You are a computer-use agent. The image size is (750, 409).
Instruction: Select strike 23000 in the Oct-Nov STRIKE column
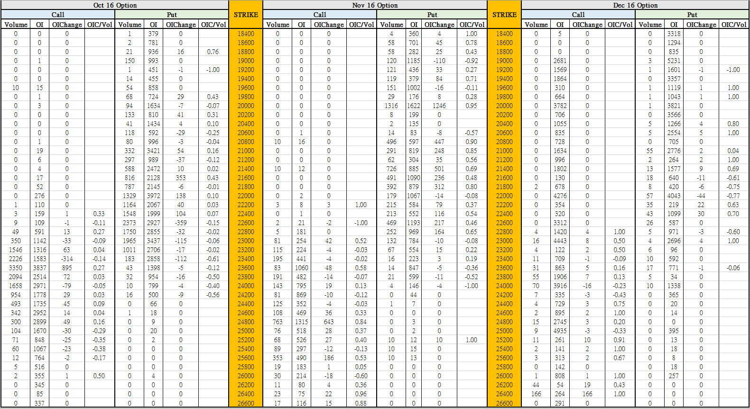pos(246,241)
